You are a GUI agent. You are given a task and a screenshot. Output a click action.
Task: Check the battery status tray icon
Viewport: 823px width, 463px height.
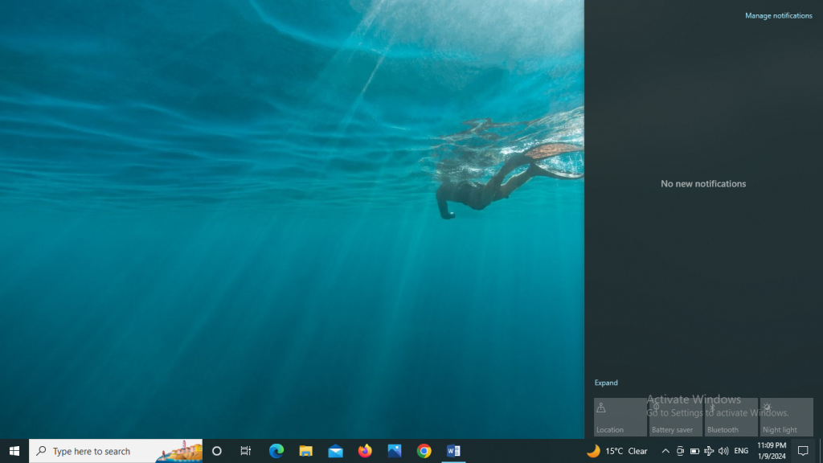click(x=694, y=451)
